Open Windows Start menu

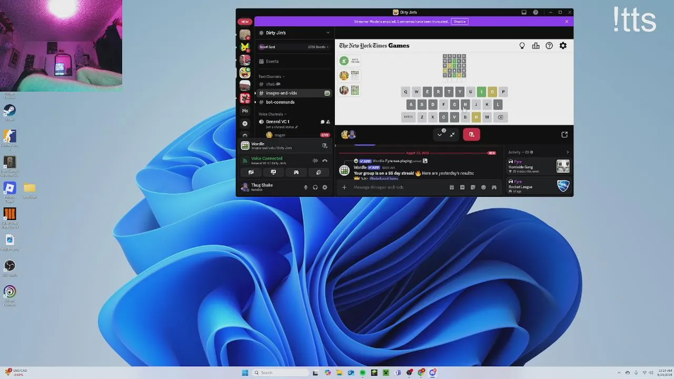(x=245, y=373)
